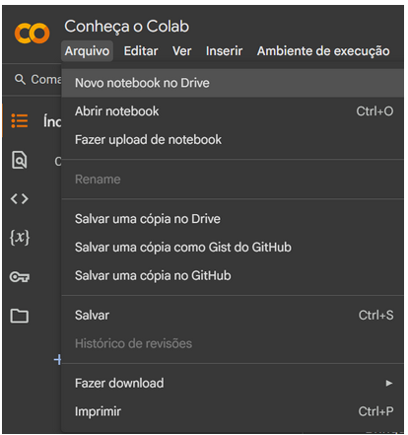Screen dimensions: 408x435
Task: Open the Inserir menu
Action: 224,51
